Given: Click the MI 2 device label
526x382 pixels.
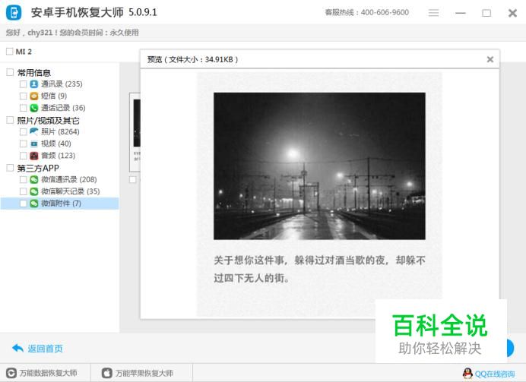Looking at the screenshot, I should tap(24, 52).
